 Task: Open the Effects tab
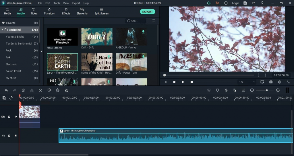(66, 11)
